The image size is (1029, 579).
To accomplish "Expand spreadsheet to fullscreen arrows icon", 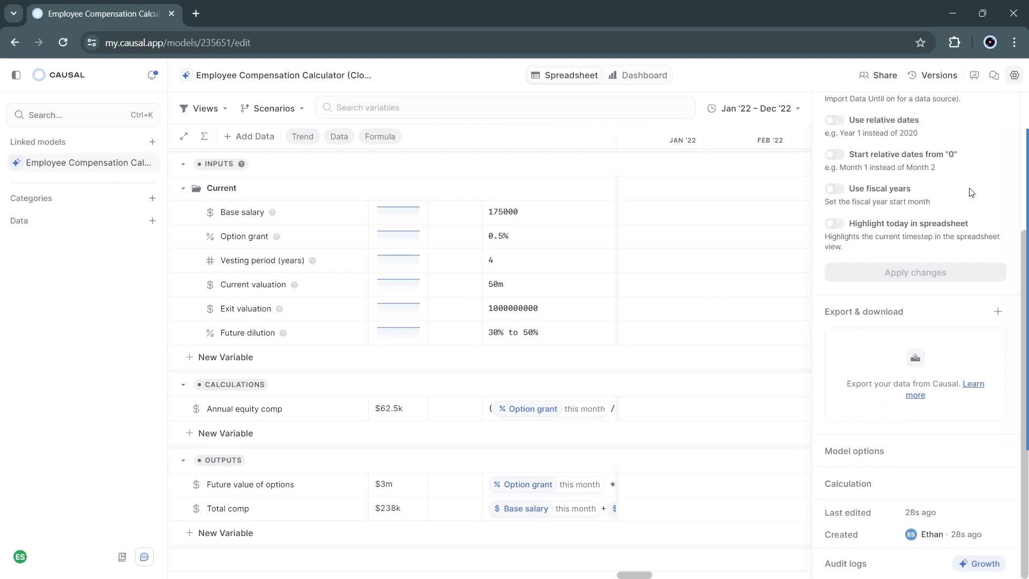I will (184, 136).
